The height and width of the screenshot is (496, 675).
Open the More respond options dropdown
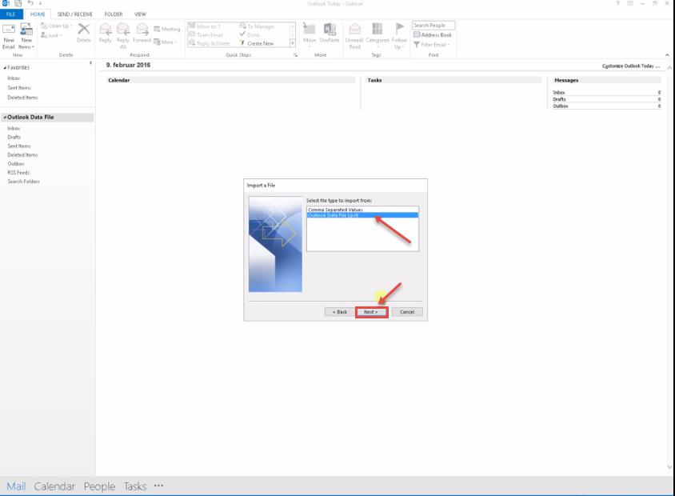pyautogui.click(x=166, y=42)
